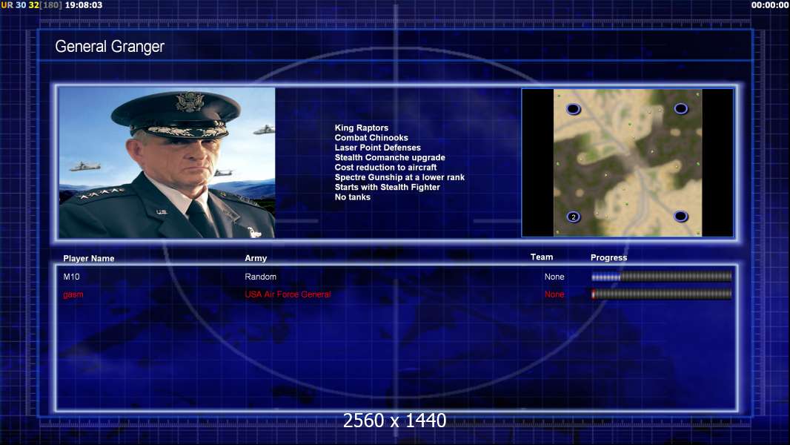Click the "None" team value for M10

[x=554, y=277]
